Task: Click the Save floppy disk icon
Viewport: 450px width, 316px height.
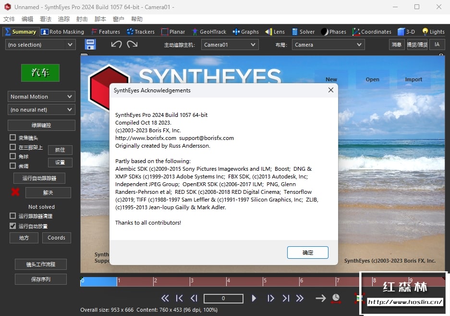Action: [90, 44]
